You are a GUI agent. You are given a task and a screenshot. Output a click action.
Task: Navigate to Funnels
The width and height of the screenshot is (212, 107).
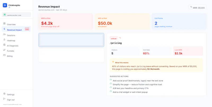tap(16, 51)
